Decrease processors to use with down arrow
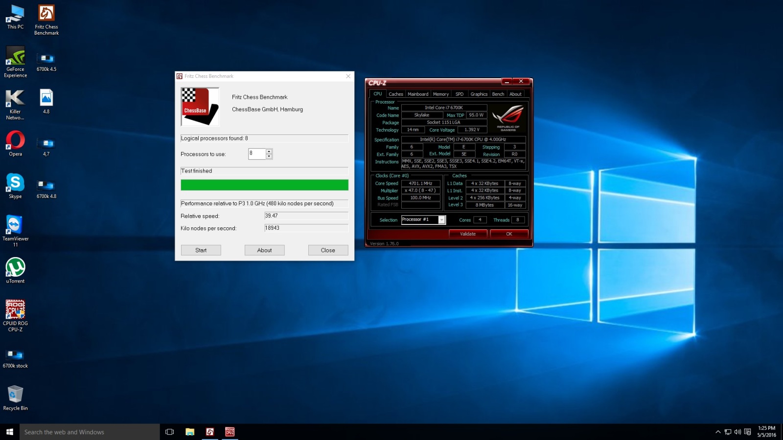Image resolution: width=783 pixels, height=440 pixels. 269,156
